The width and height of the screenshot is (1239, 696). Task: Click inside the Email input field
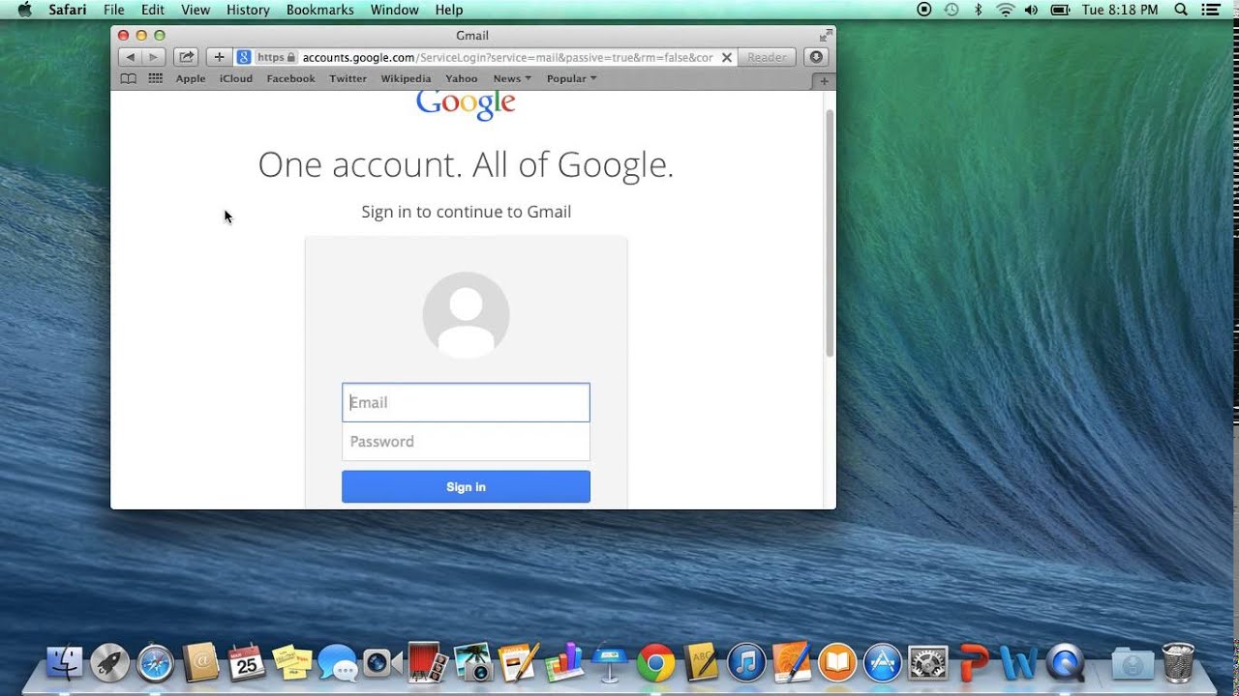click(x=466, y=402)
